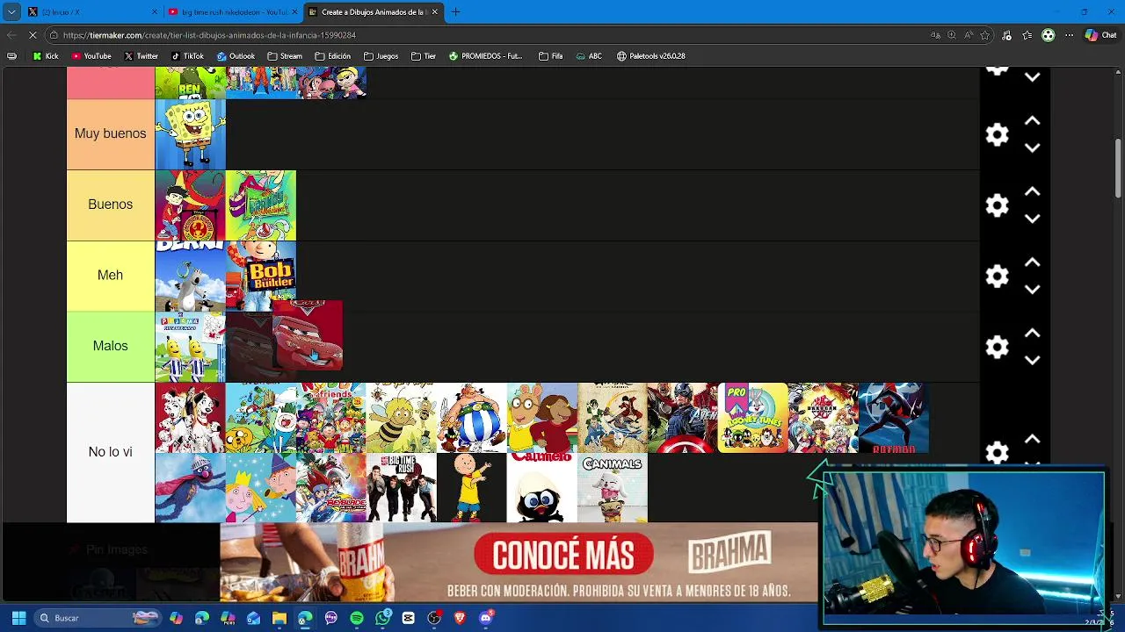Image resolution: width=1125 pixels, height=632 pixels.
Task: Move Malos row down with chevron
Action: 1033,360
